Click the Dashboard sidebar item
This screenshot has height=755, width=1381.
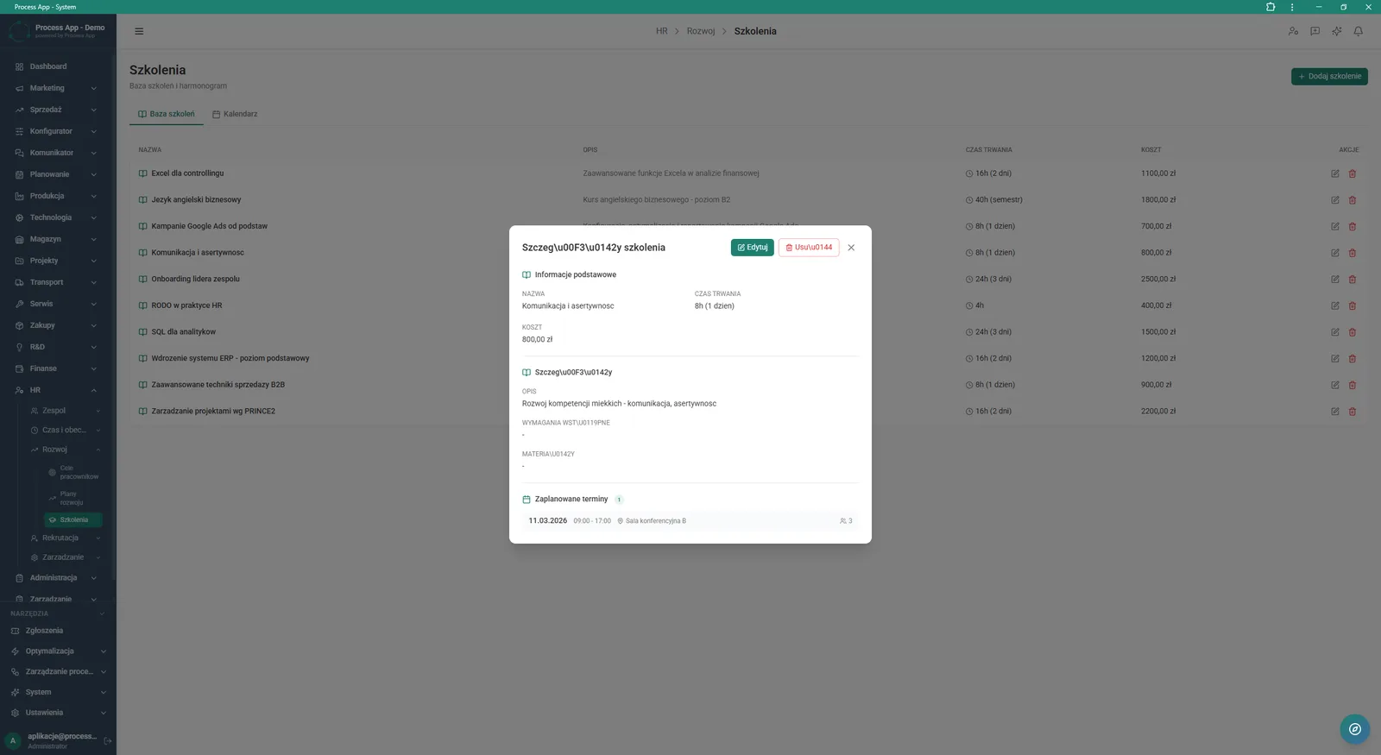(x=57, y=66)
